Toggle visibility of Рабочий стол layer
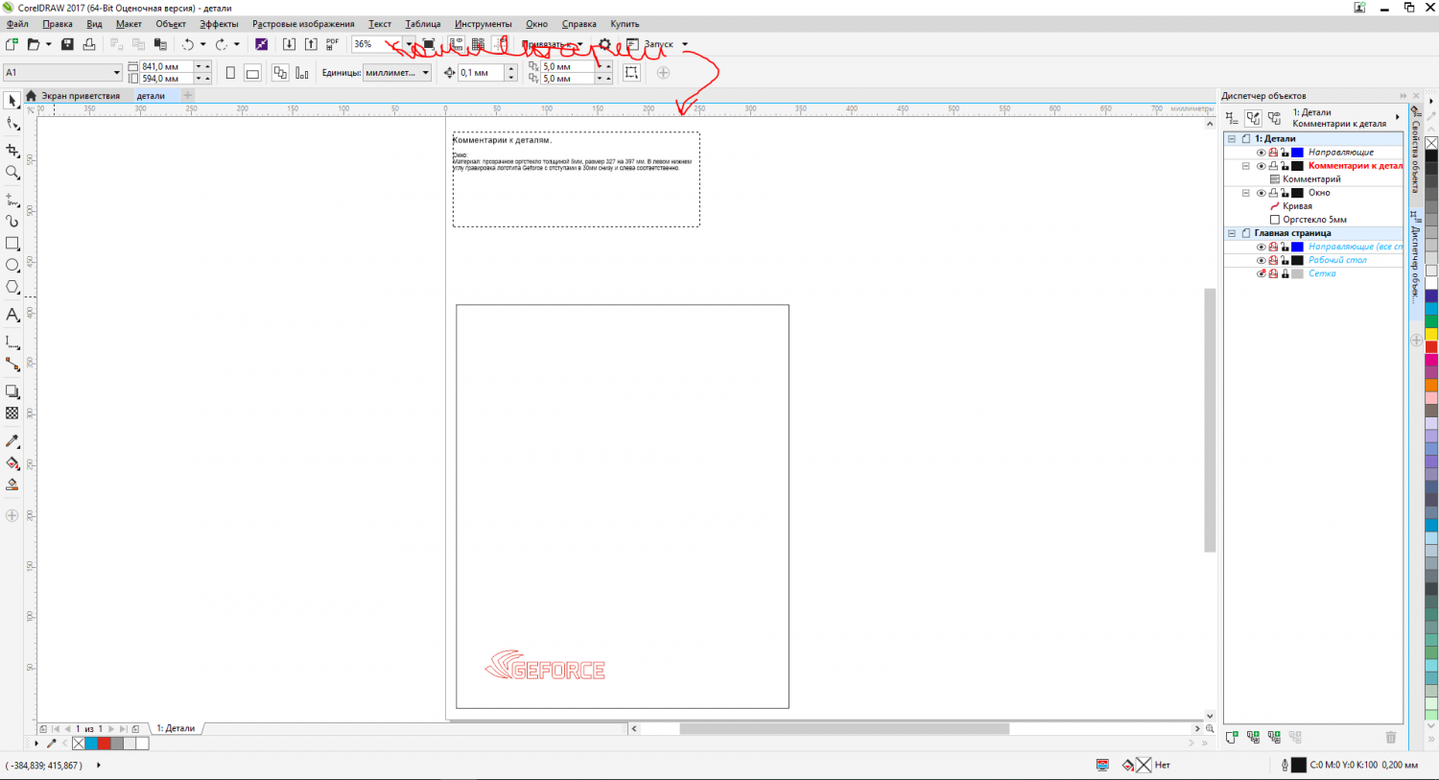 (1262, 260)
